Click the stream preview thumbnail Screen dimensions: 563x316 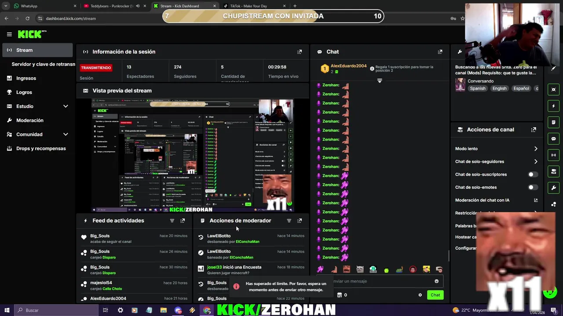click(192, 156)
